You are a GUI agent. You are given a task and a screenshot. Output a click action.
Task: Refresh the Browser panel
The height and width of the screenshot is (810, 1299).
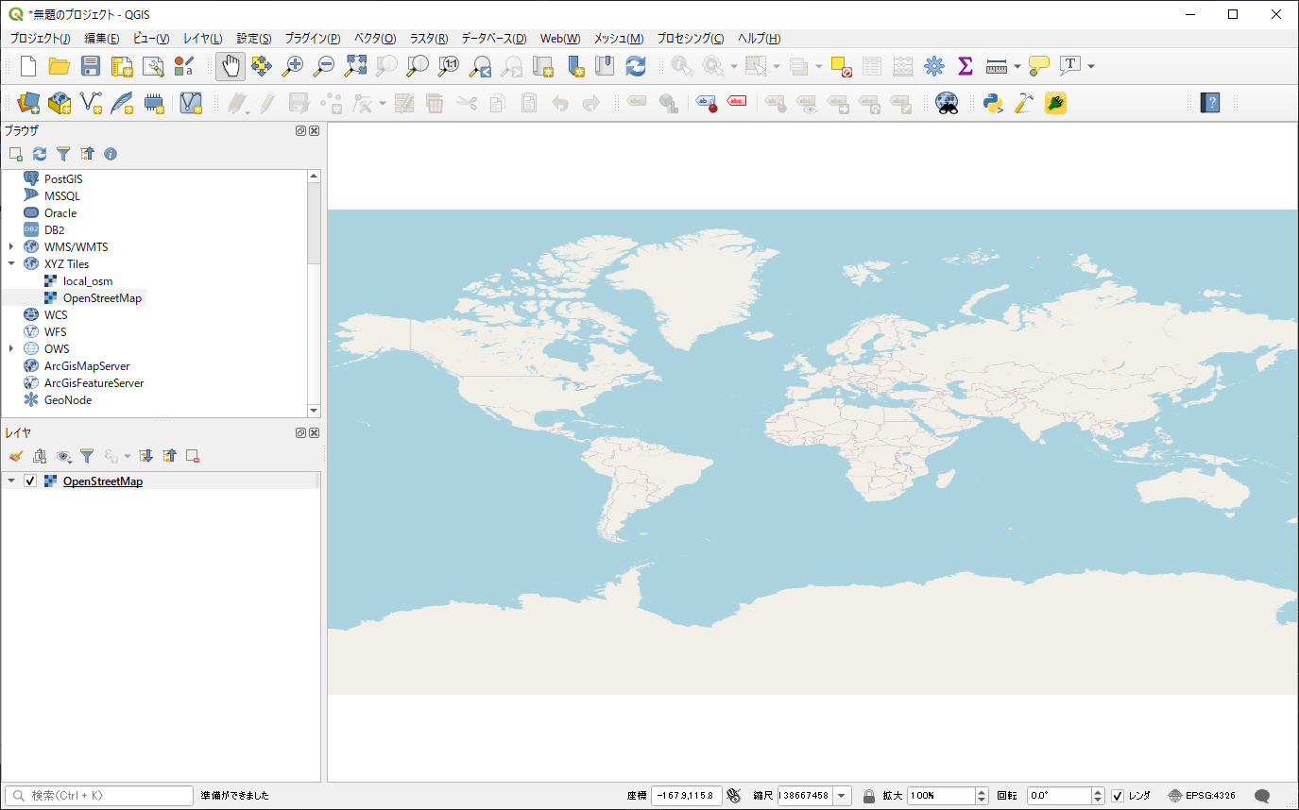40,153
